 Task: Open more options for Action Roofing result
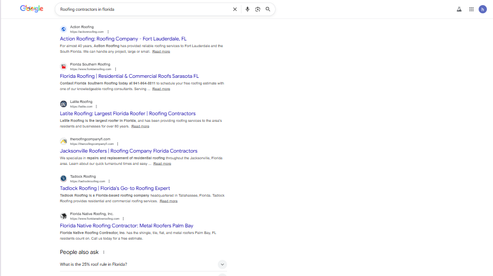108,32
